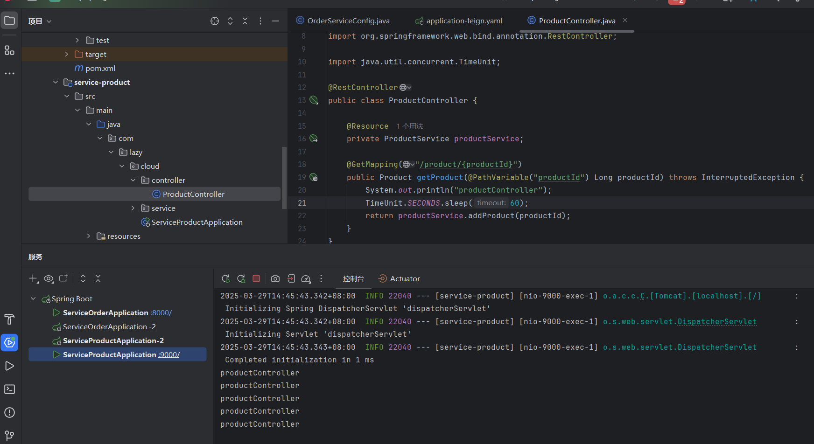Expand the target folder
This screenshot has width=814, height=444.
[67, 54]
